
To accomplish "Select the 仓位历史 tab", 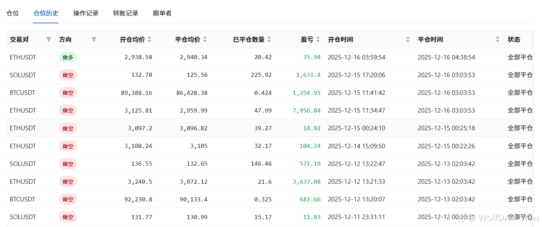I will (x=46, y=13).
